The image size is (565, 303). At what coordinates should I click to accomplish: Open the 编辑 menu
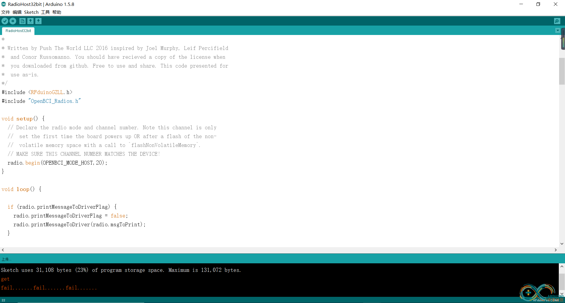pos(17,12)
